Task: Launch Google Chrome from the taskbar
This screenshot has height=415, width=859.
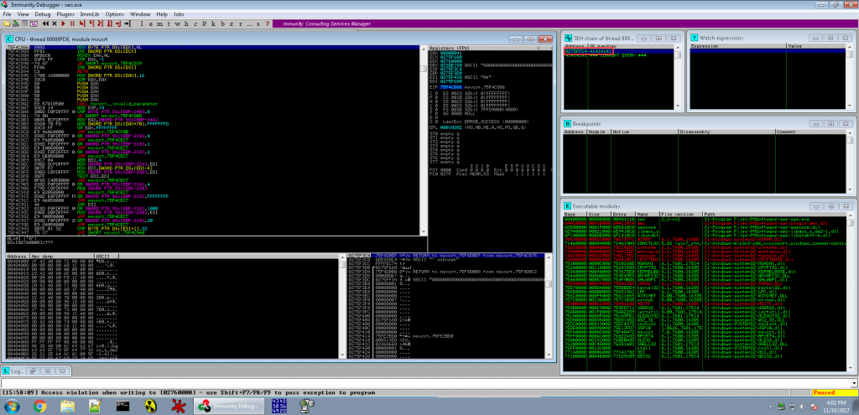Action: click(x=39, y=407)
